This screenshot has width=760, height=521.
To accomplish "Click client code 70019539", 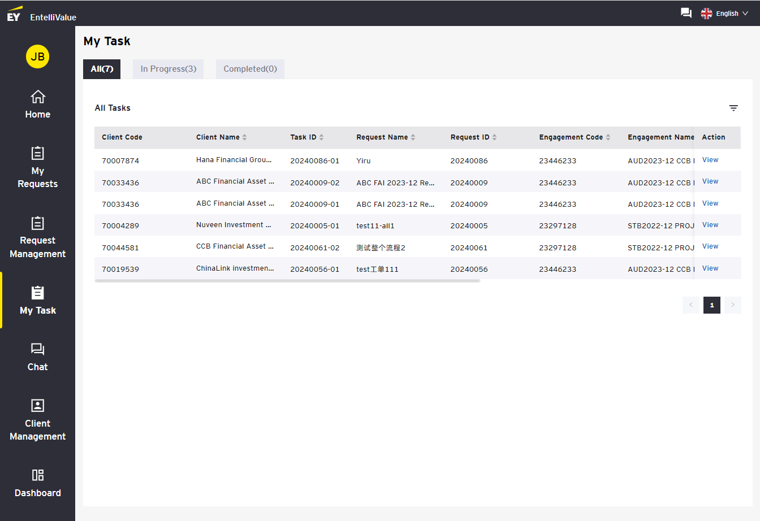I will (120, 270).
